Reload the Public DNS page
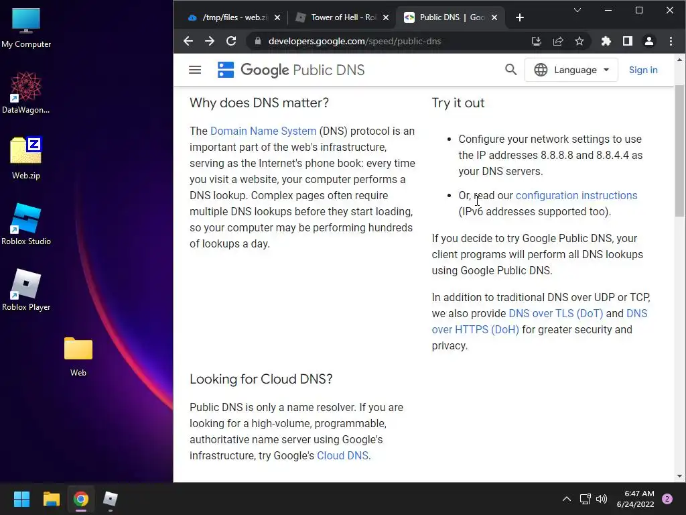The height and width of the screenshot is (515, 686). tap(231, 41)
